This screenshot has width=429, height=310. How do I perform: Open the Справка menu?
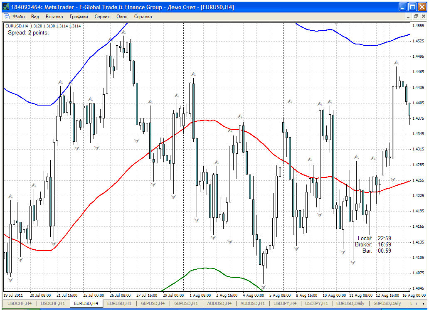click(x=143, y=17)
